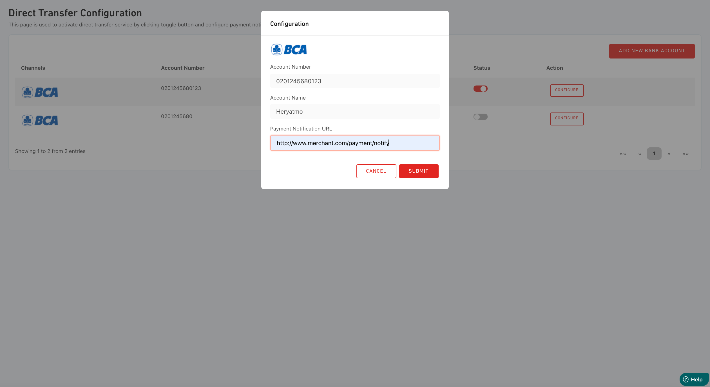
Task: Open the Help widget
Action: pos(694,379)
